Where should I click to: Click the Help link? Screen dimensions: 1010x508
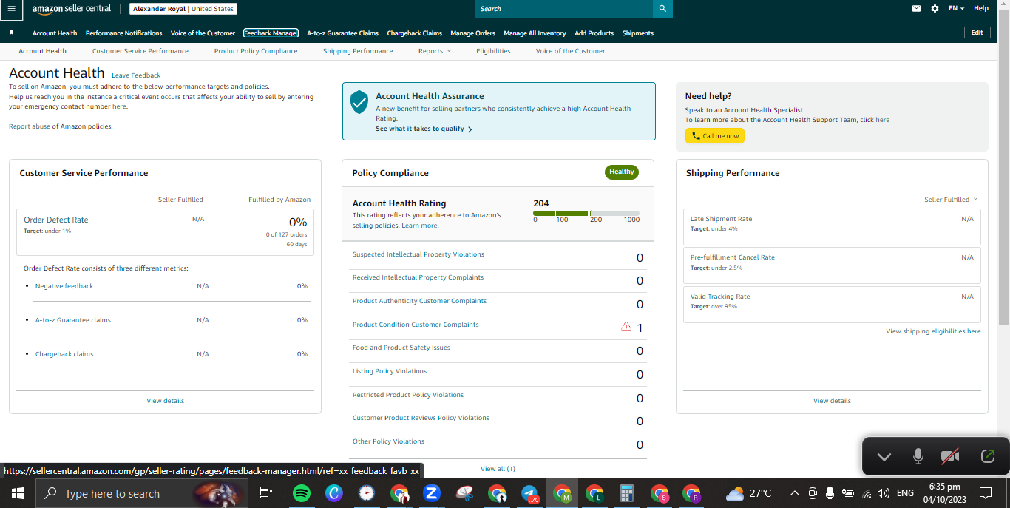pyautogui.click(x=980, y=8)
